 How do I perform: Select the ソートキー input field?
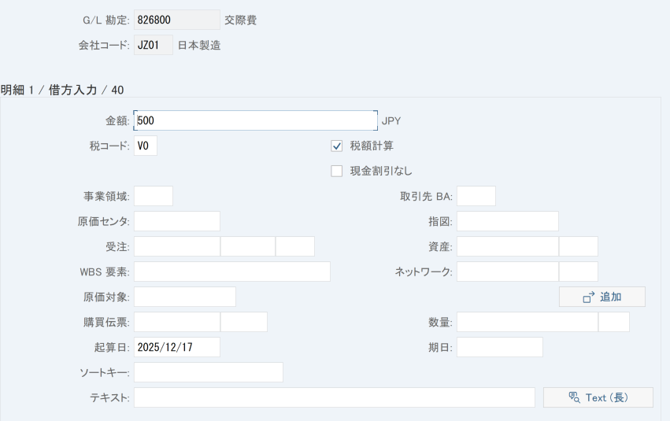209,372
